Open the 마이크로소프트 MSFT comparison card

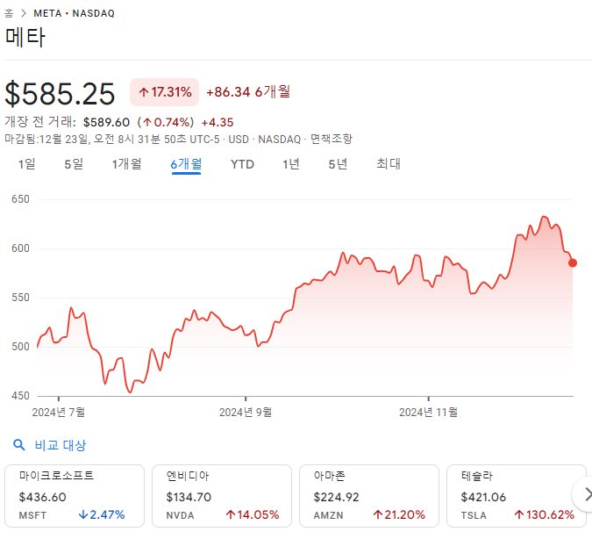(75, 495)
